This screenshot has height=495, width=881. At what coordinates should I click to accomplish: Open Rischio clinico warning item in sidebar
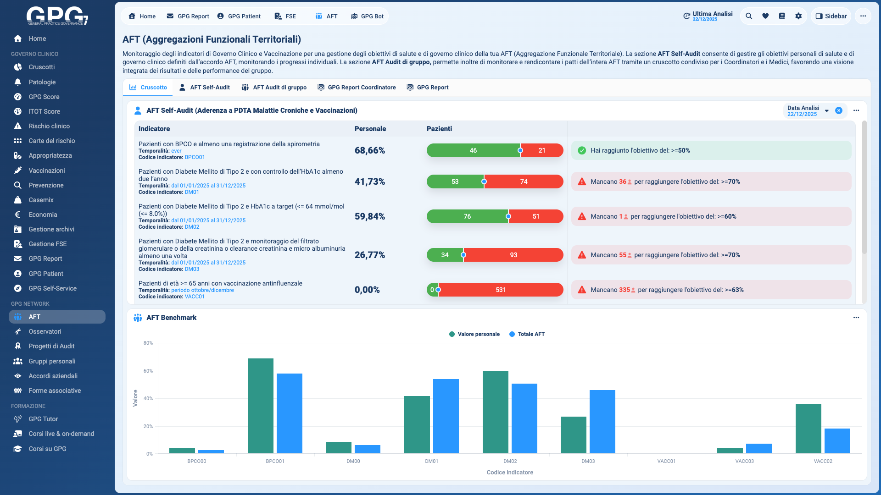pyautogui.click(x=49, y=126)
